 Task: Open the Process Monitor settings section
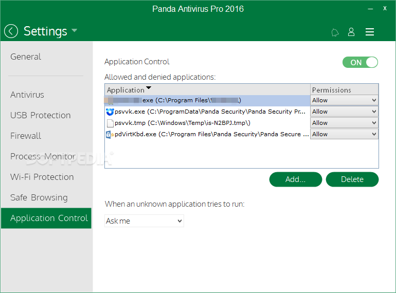[43, 156]
